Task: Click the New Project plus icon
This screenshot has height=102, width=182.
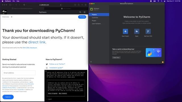Action: point(125,31)
